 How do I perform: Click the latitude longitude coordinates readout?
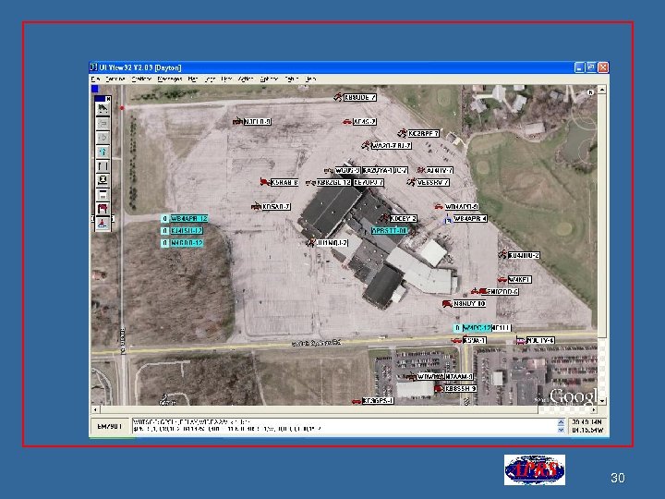coord(587,426)
